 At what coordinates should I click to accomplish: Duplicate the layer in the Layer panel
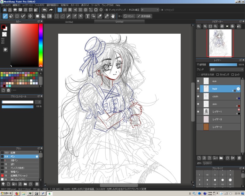pyautogui.click(x=228, y=158)
